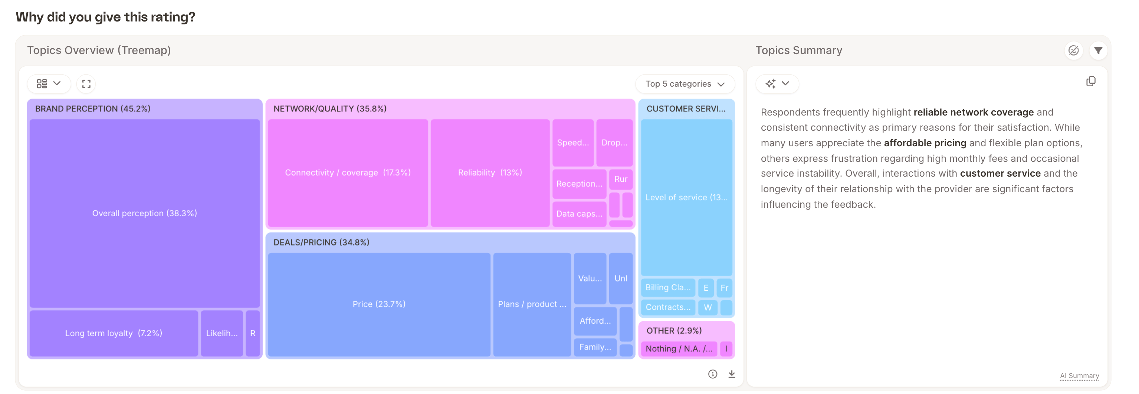The image size is (1139, 394).
Task: Click the NETWORK/QUALITY (35.8%) header
Action: pos(330,108)
